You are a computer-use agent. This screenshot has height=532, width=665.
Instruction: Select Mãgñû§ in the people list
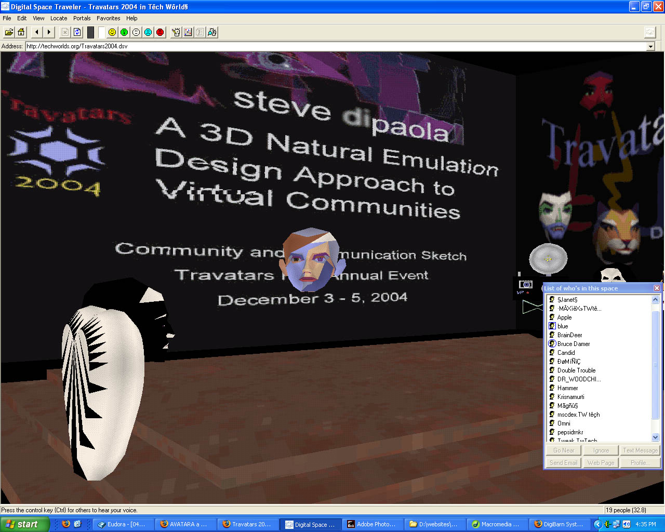[568, 406]
